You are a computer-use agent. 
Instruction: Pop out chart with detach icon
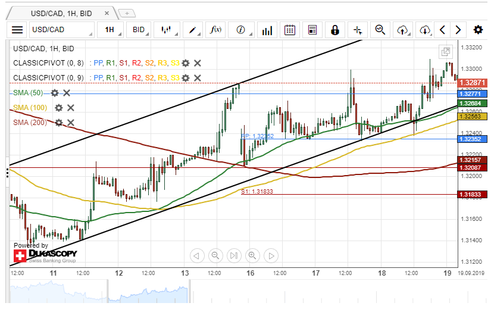[x=445, y=52]
